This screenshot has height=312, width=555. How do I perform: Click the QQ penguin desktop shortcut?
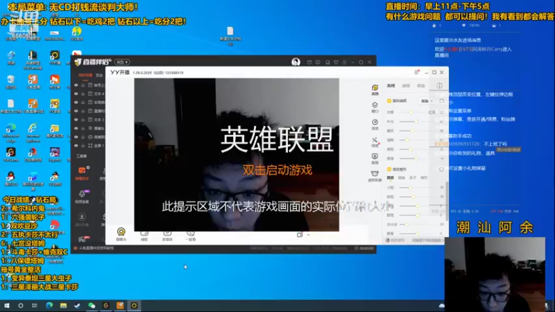[11, 178]
